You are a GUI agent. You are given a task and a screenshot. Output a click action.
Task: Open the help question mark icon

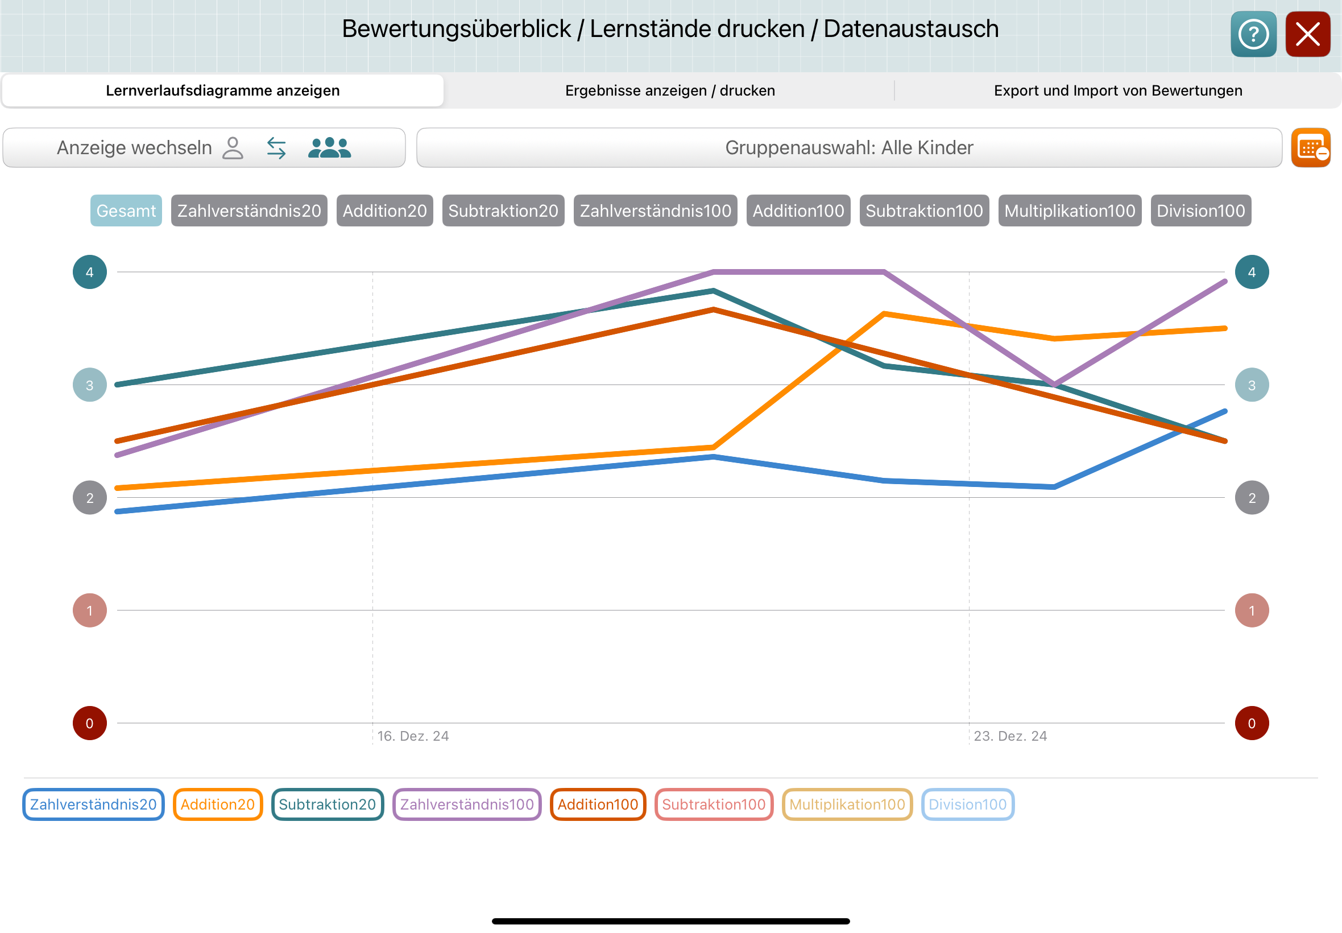(x=1253, y=34)
